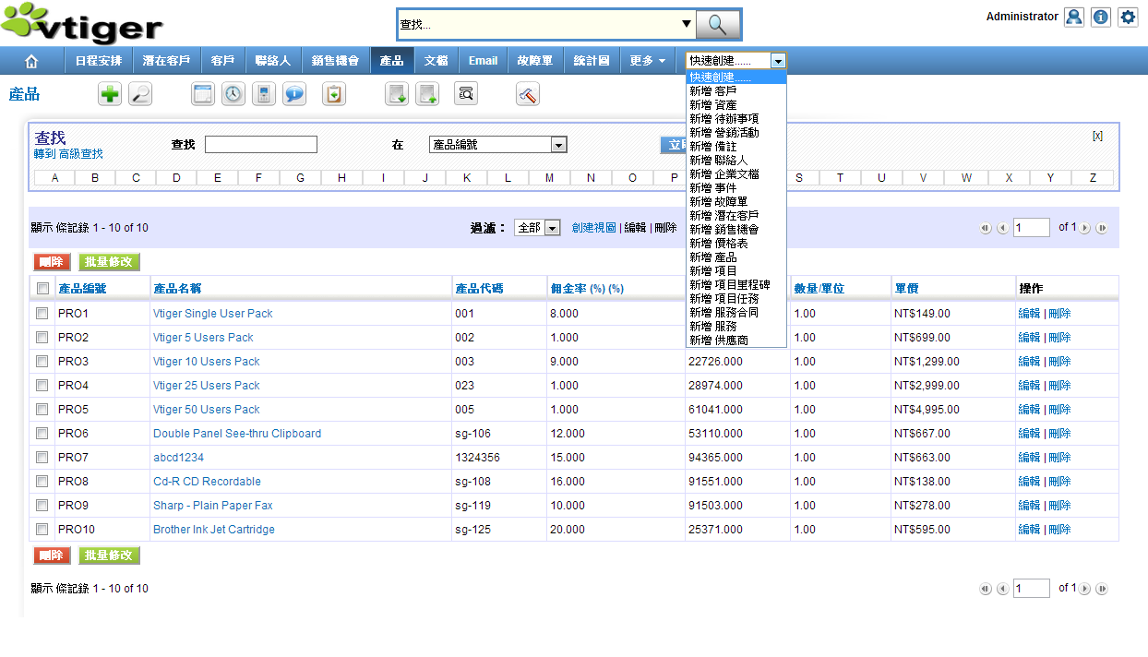Click the magnifier search icon in products toolbar
Viewport: 1148px width, 657px height.
pyautogui.click(x=140, y=94)
